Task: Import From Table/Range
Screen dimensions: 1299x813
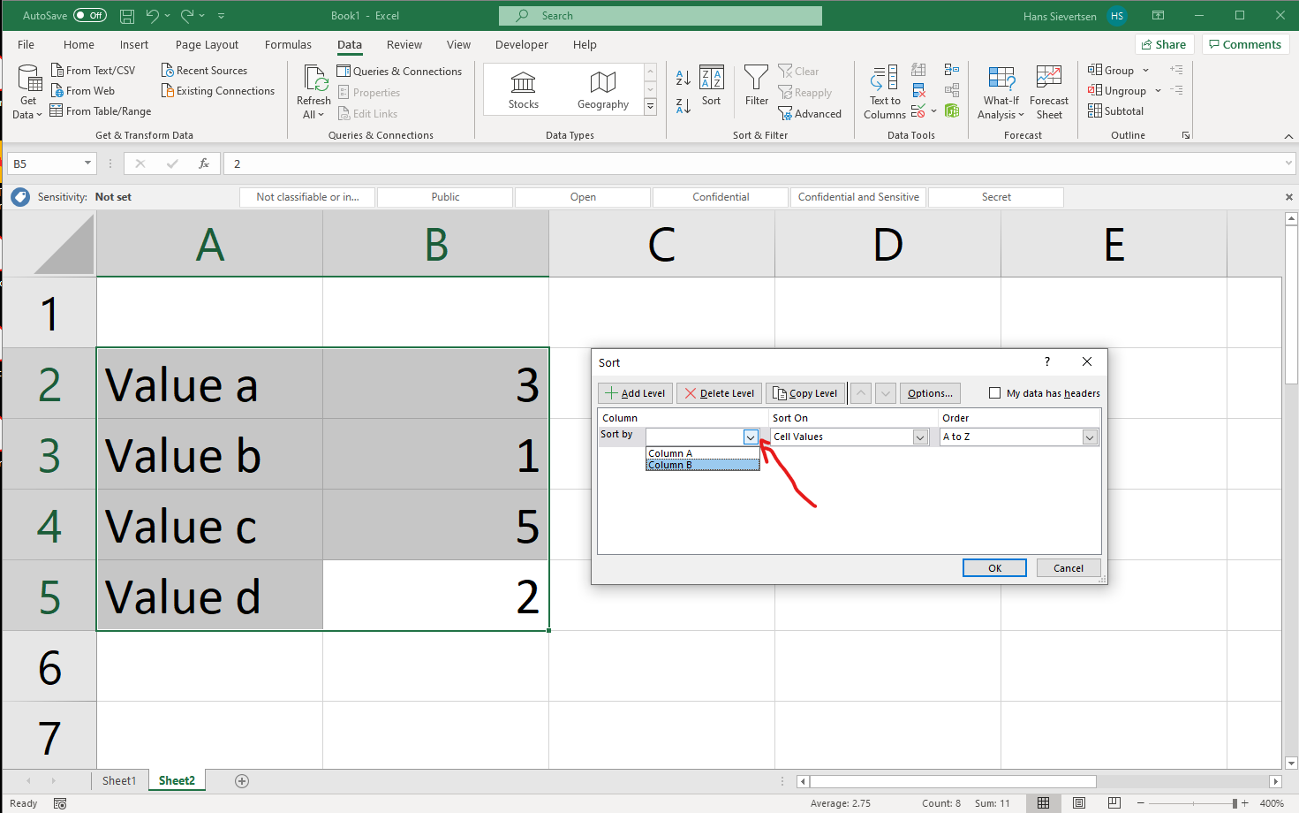Action: point(101,111)
